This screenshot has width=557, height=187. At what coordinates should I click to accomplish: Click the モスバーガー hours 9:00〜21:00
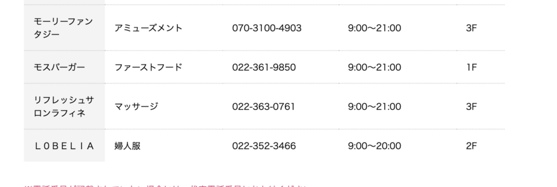(374, 67)
